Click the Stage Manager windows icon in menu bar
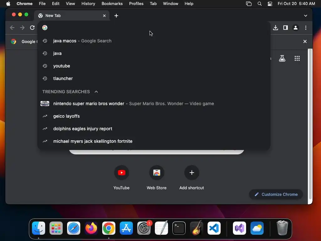 (249, 3)
